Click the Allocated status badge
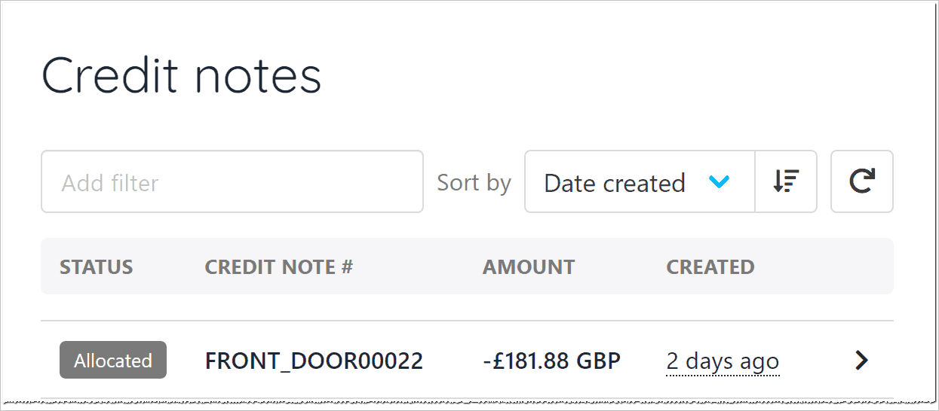 [x=112, y=361]
